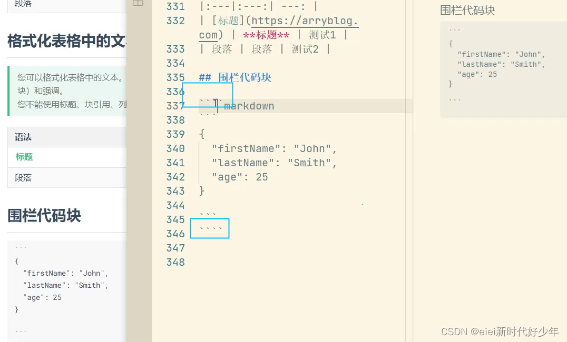Image resolution: width=567 pixels, height=342 pixels.
Task: Open the arryblog.com hyperlink on line 332
Action: click(x=305, y=21)
